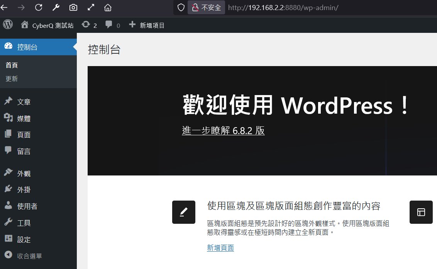437x269 pixels.
Task: Click the collapse arrow circle icon
Action: click(8, 254)
